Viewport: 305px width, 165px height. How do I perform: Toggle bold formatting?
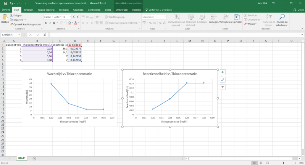pos(45,23)
